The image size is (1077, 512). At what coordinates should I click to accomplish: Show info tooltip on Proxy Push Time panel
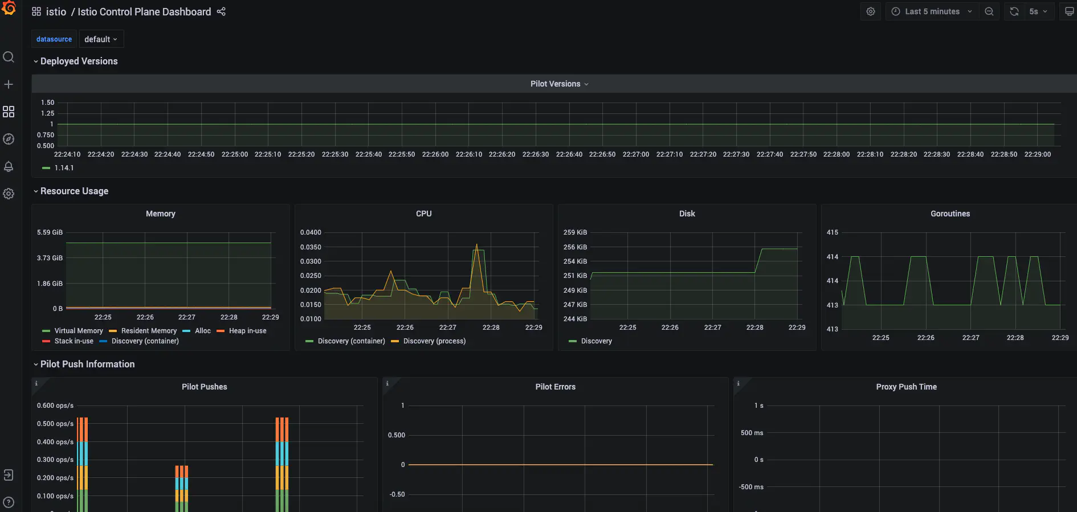coord(739,383)
